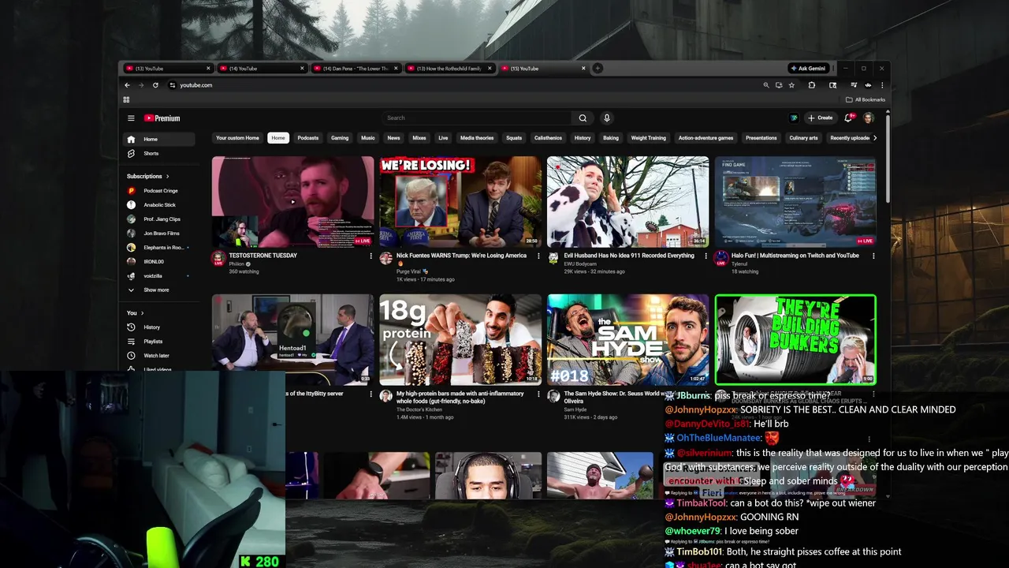Image resolution: width=1009 pixels, height=568 pixels.
Task: Expand the Subscriptions section chevron
Action: point(167,177)
